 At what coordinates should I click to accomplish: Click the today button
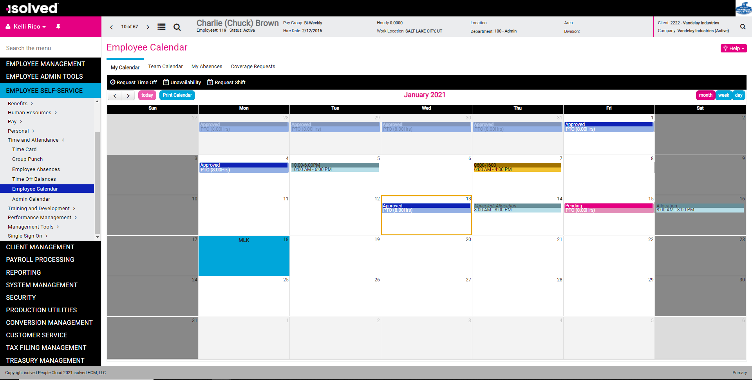pyautogui.click(x=147, y=95)
